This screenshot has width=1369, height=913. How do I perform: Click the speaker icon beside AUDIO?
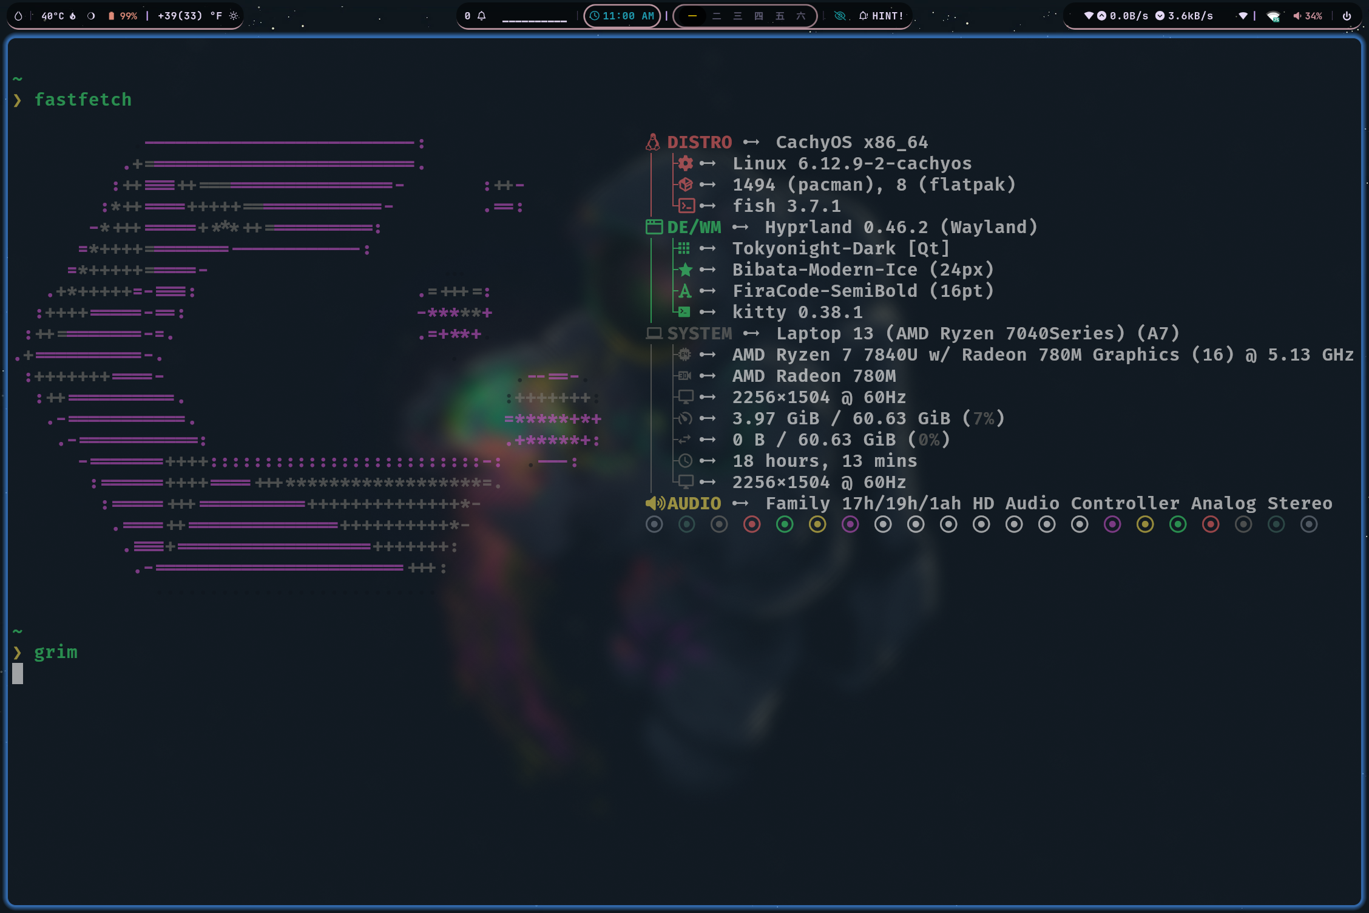click(655, 503)
